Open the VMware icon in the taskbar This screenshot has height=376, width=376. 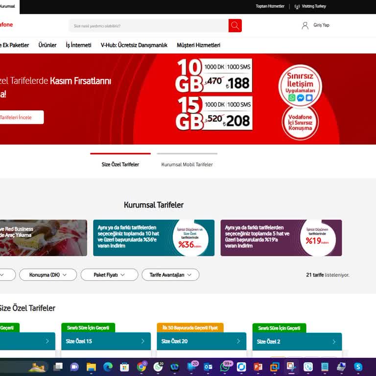[x=275, y=367]
